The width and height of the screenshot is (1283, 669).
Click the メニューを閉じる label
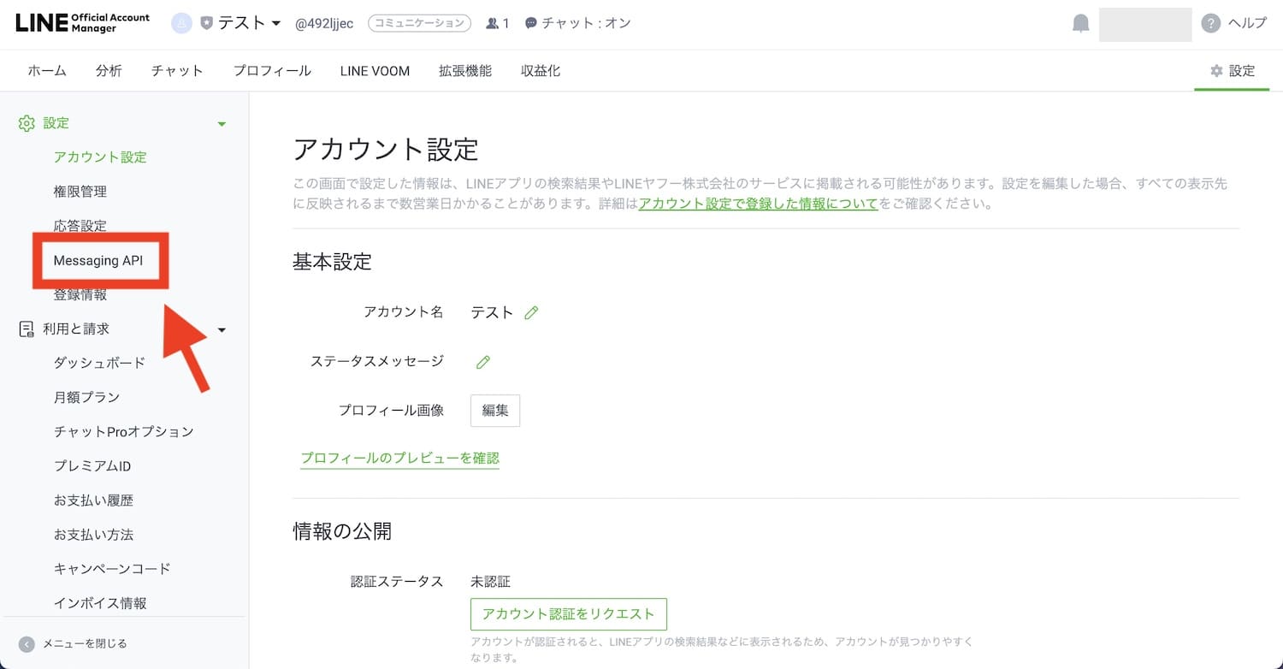(86, 643)
